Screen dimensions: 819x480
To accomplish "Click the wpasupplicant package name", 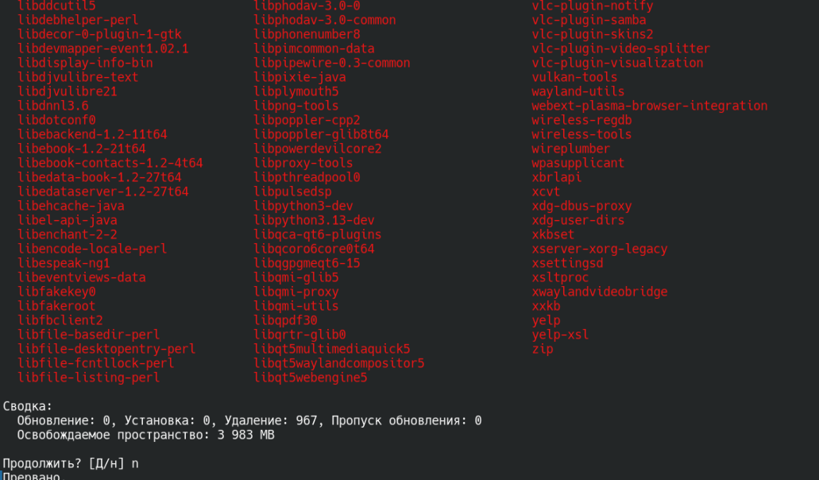I will [x=578, y=163].
